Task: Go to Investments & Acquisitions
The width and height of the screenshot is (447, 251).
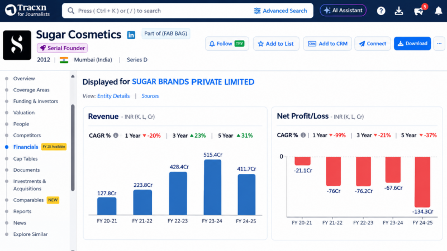Action: coord(30,185)
